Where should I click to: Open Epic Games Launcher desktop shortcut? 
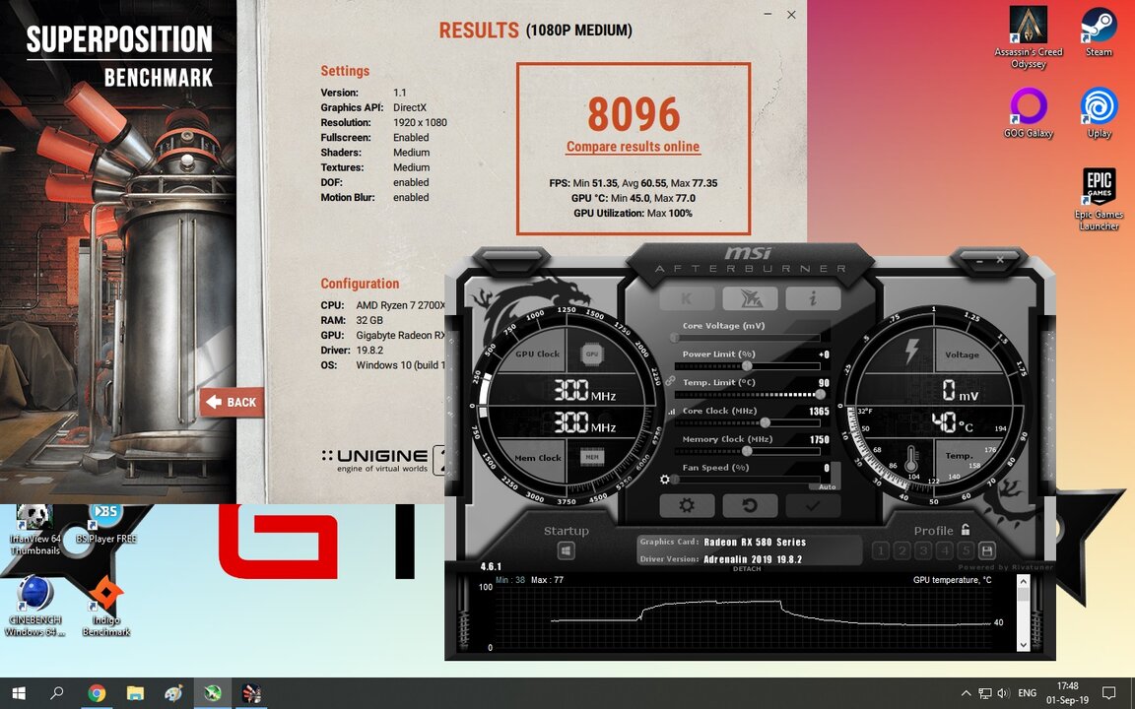pyautogui.click(x=1099, y=199)
